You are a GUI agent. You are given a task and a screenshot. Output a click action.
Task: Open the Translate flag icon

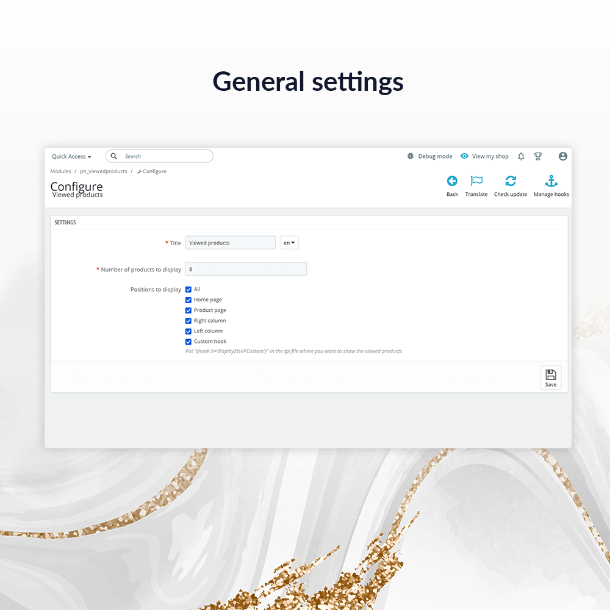click(x=476, y=181)
